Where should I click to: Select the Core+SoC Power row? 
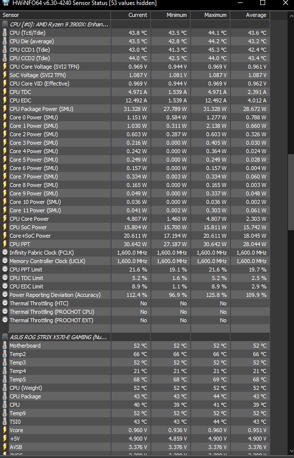tap(135, 236)
